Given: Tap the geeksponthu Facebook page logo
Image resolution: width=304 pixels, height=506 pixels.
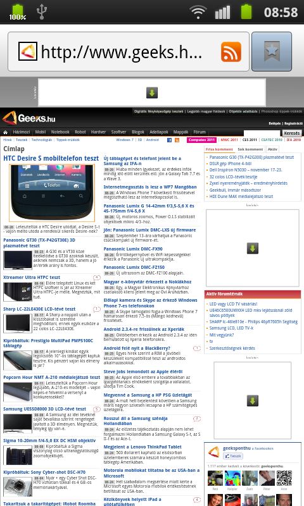Looking at the screenshot, I should click(x=213, y=452).
